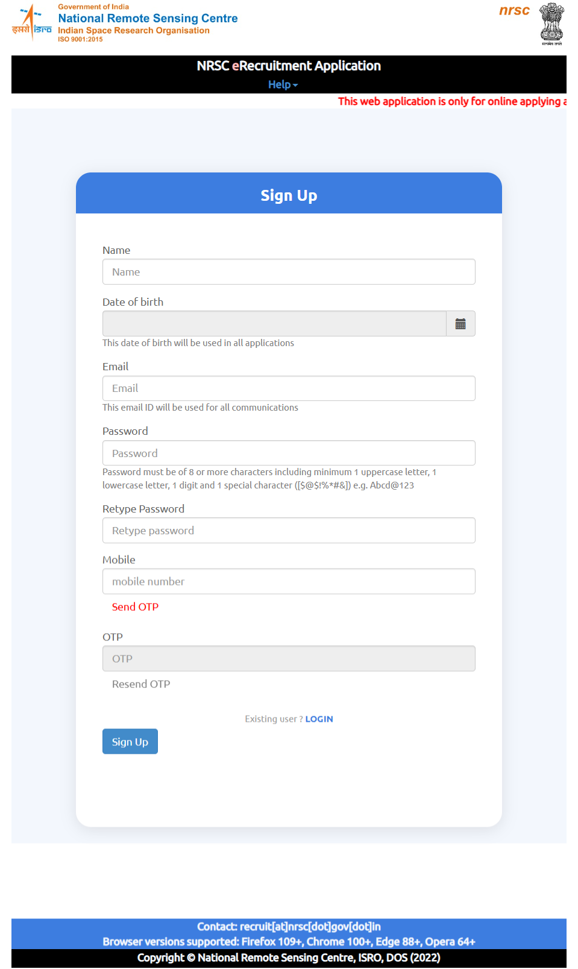
Task: Click the national emblem of India icon
Action: coord(551,24)
